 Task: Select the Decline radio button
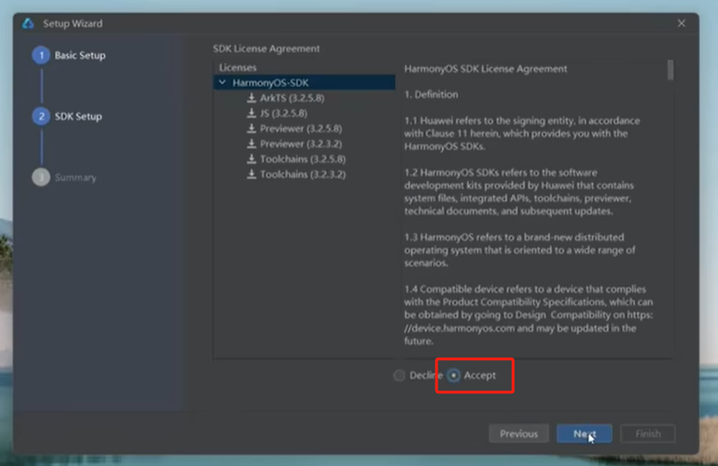pos(400,376)
